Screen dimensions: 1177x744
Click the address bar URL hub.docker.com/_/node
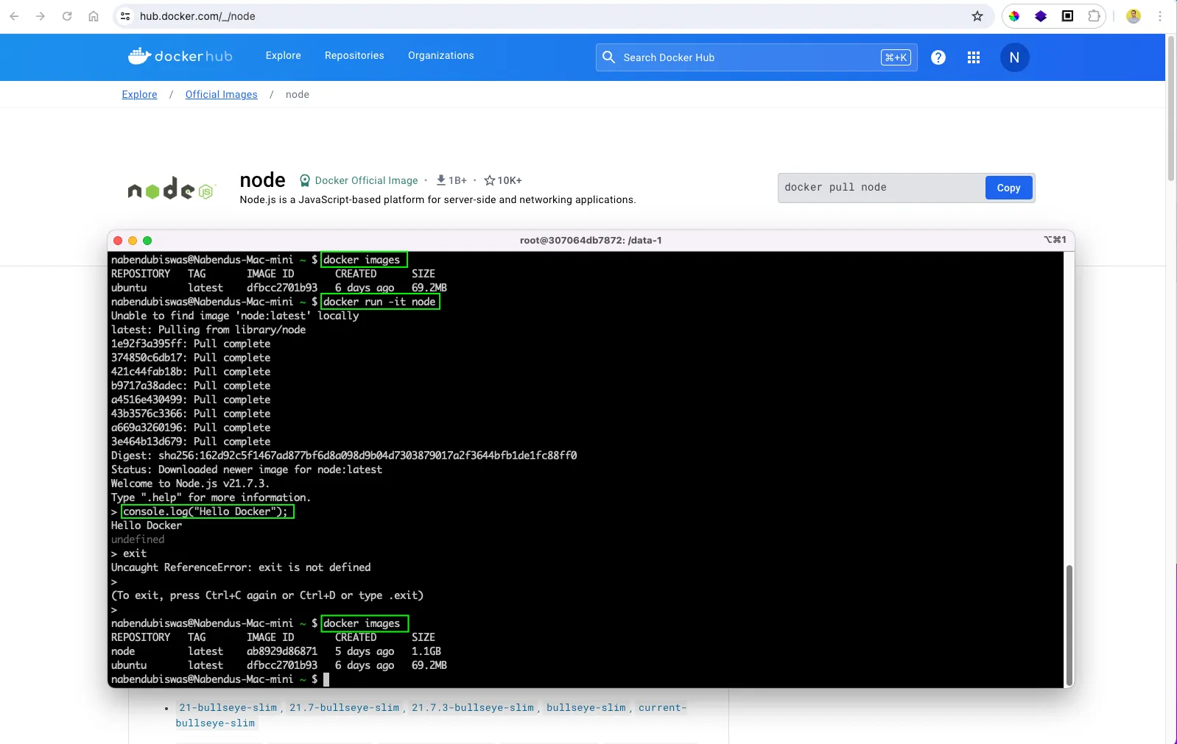pos(197,16)
